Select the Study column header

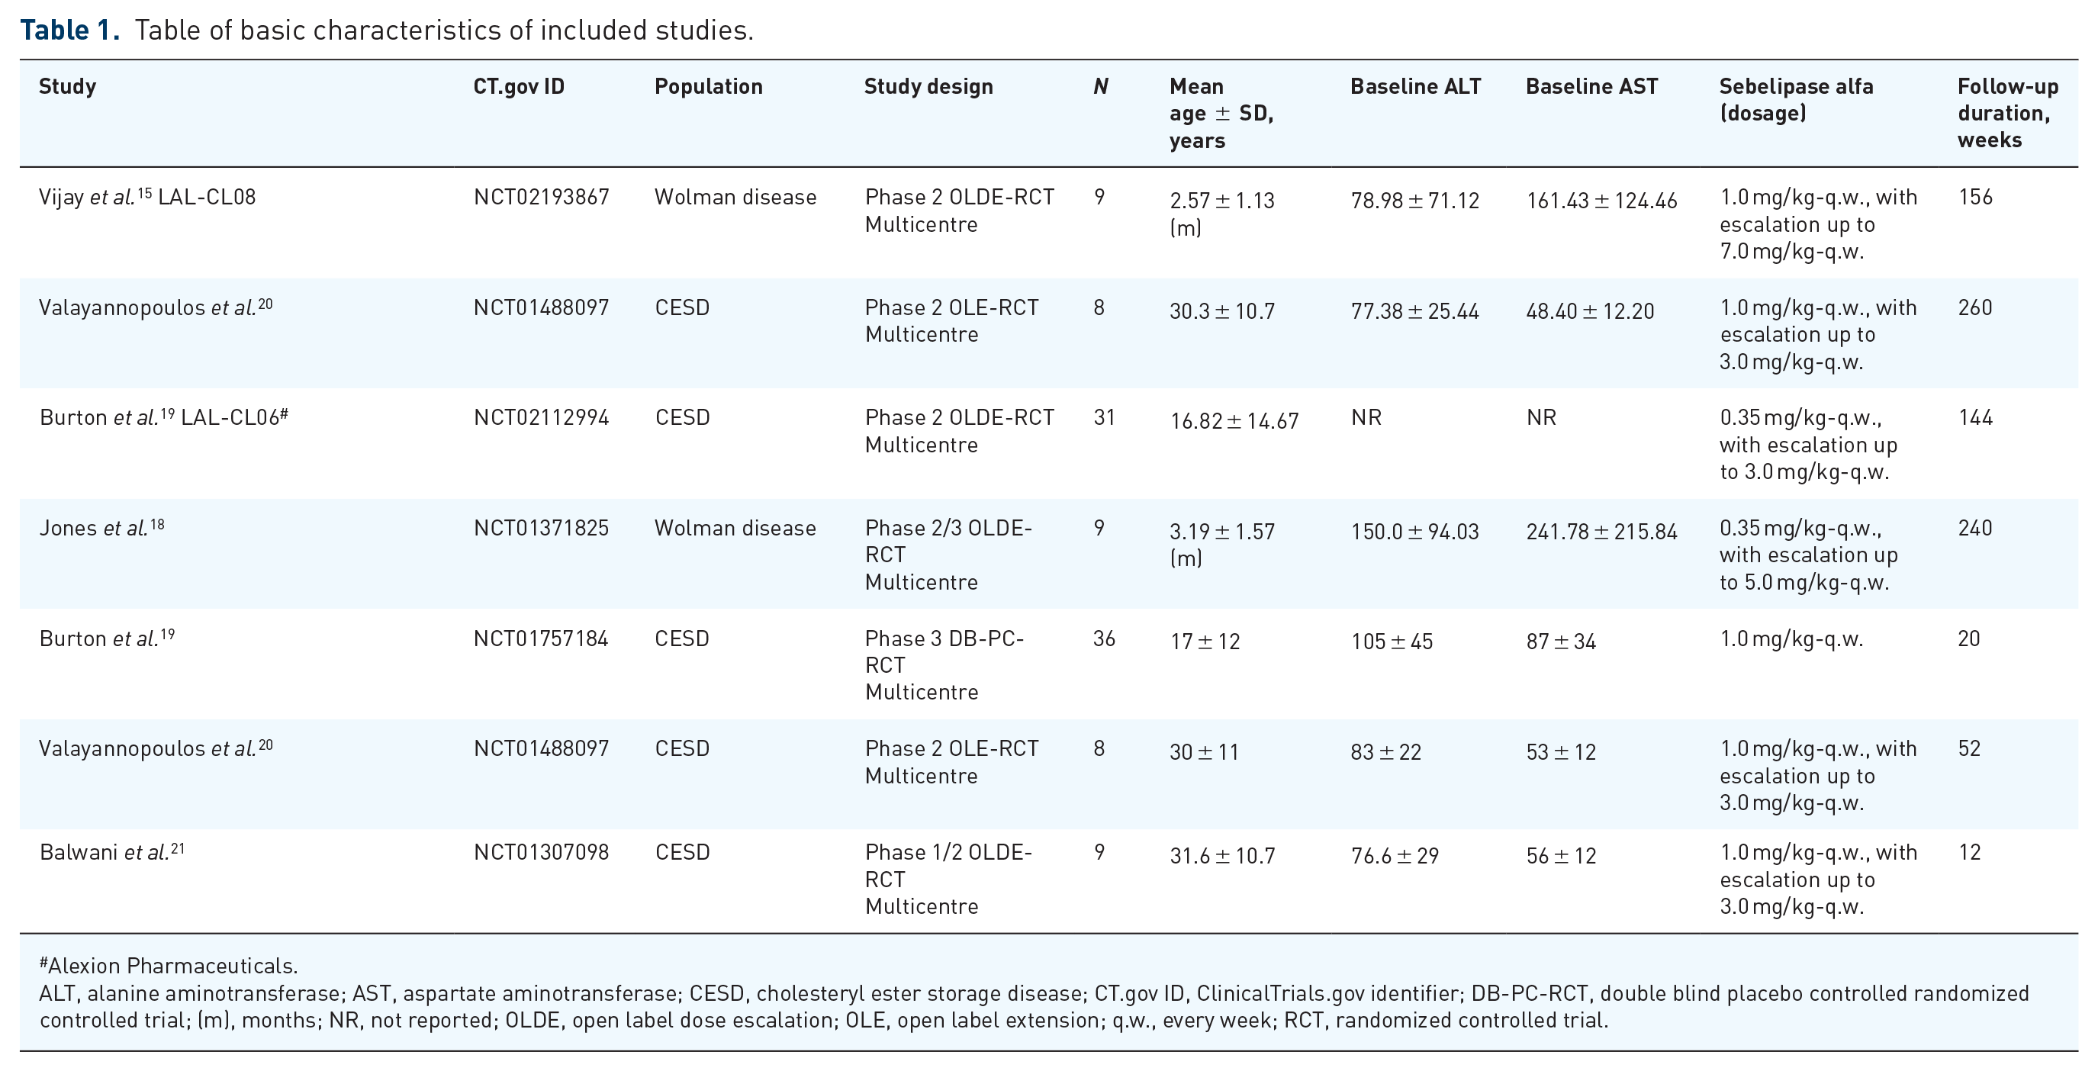coord(68,86)
